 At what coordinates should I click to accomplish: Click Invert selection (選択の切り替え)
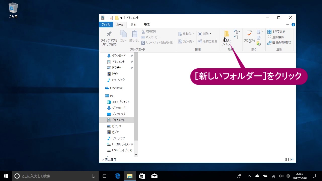pyautogui.click(x=279, y=43)
